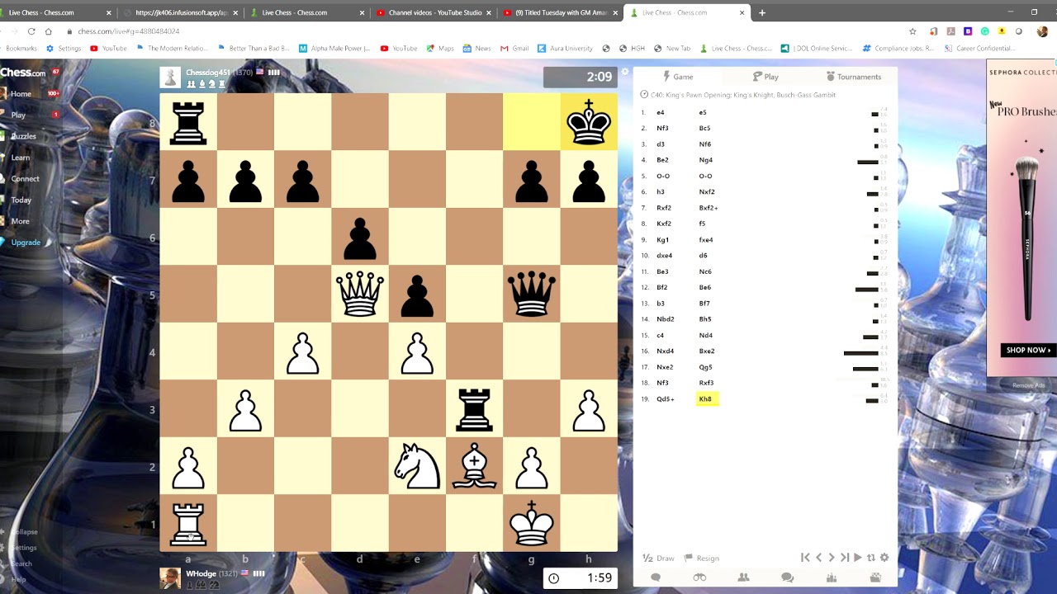Open More in the sidebar
The image size is (1057, 594).
pyautogui.click(x=21, y=221)
